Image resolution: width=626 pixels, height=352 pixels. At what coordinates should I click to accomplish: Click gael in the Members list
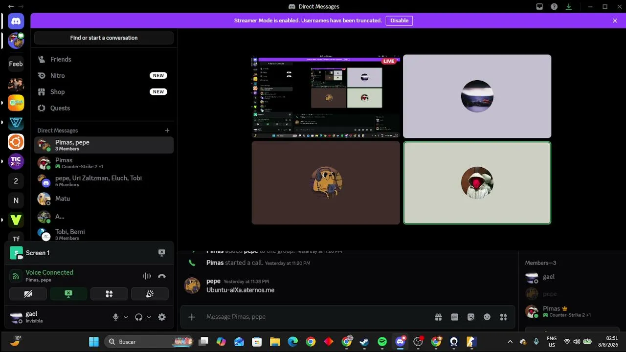[x=570, y=277]
